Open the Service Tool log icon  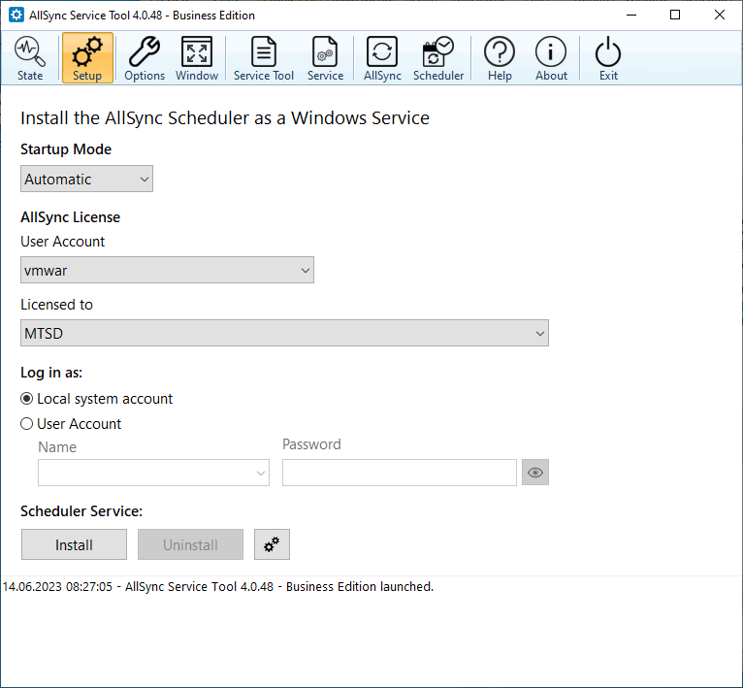[263, 58]
